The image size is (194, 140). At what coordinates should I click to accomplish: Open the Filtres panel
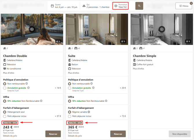tap(184, 6)
